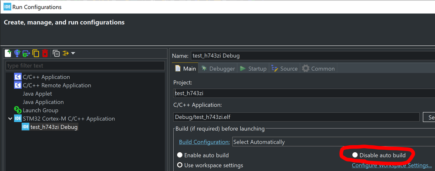The image size is (435, 171).
Task: Duplicate the selected launch configuration
Action: 36,53
